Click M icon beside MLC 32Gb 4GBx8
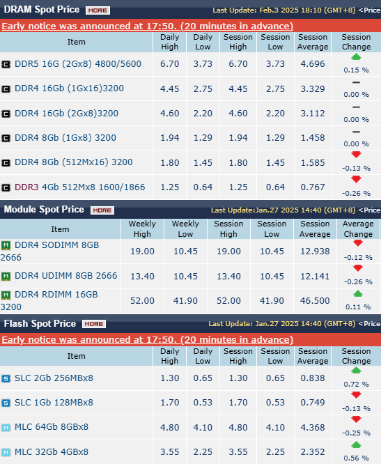 pyautogui.click(x=6, y=452)
